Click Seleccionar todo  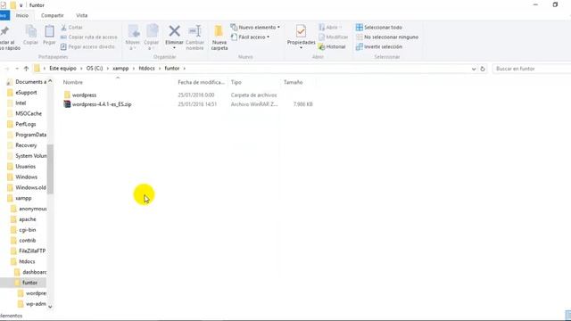click(379, 28)
